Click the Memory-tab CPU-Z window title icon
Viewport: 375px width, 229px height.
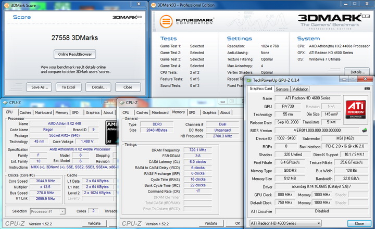point(122,103)
